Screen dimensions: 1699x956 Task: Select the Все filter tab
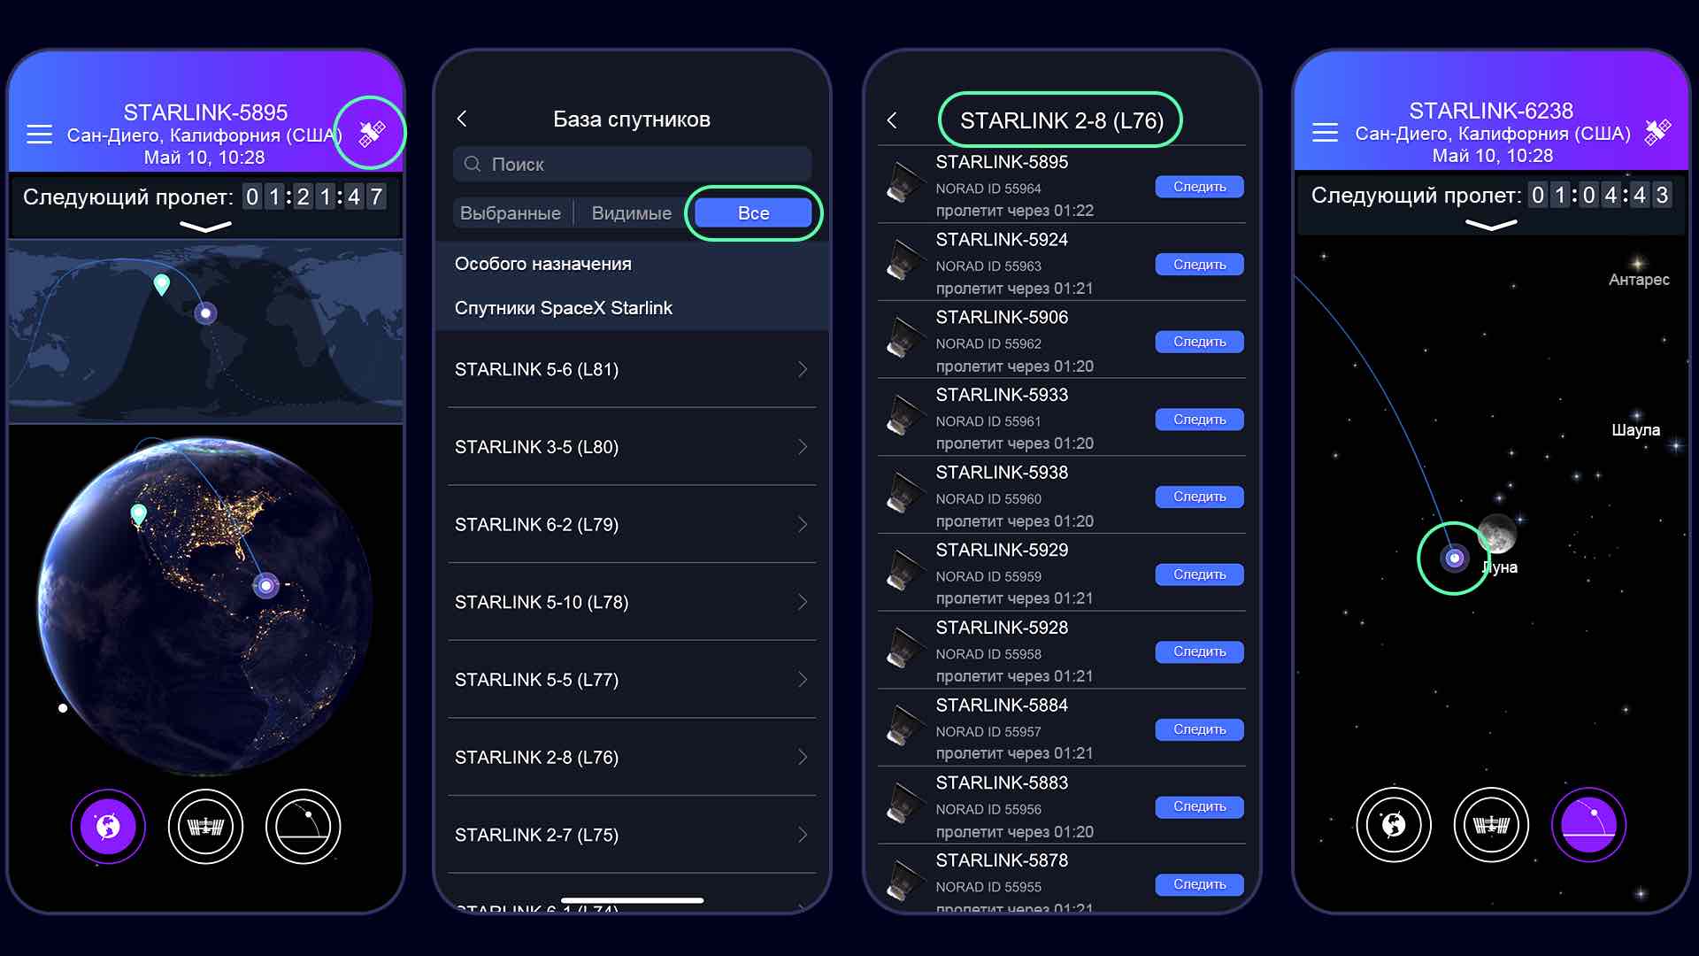click(x=753, y=213)
